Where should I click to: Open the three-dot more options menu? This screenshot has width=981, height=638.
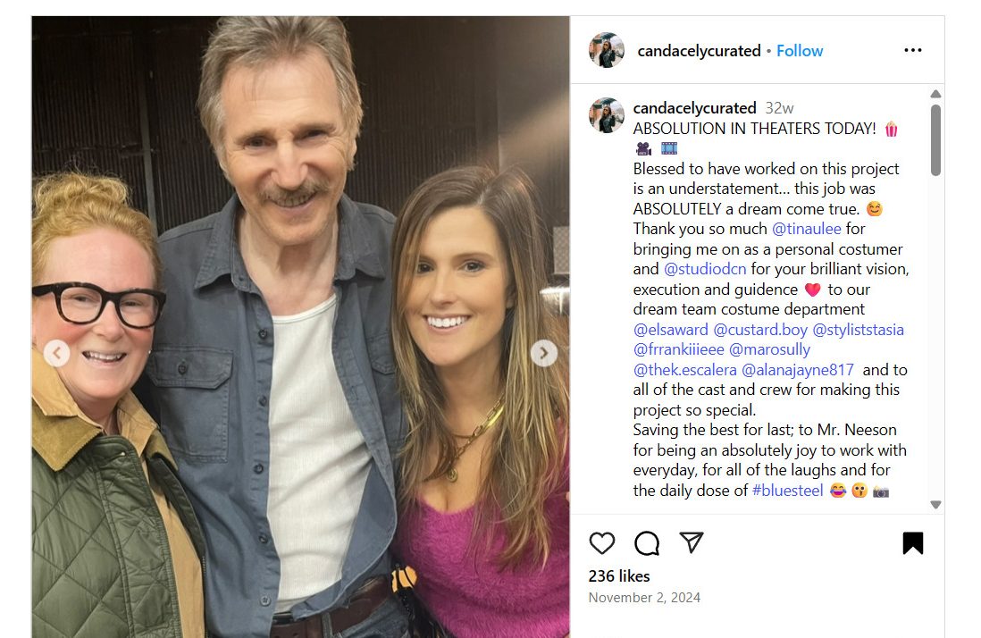[x=913, y=50]
